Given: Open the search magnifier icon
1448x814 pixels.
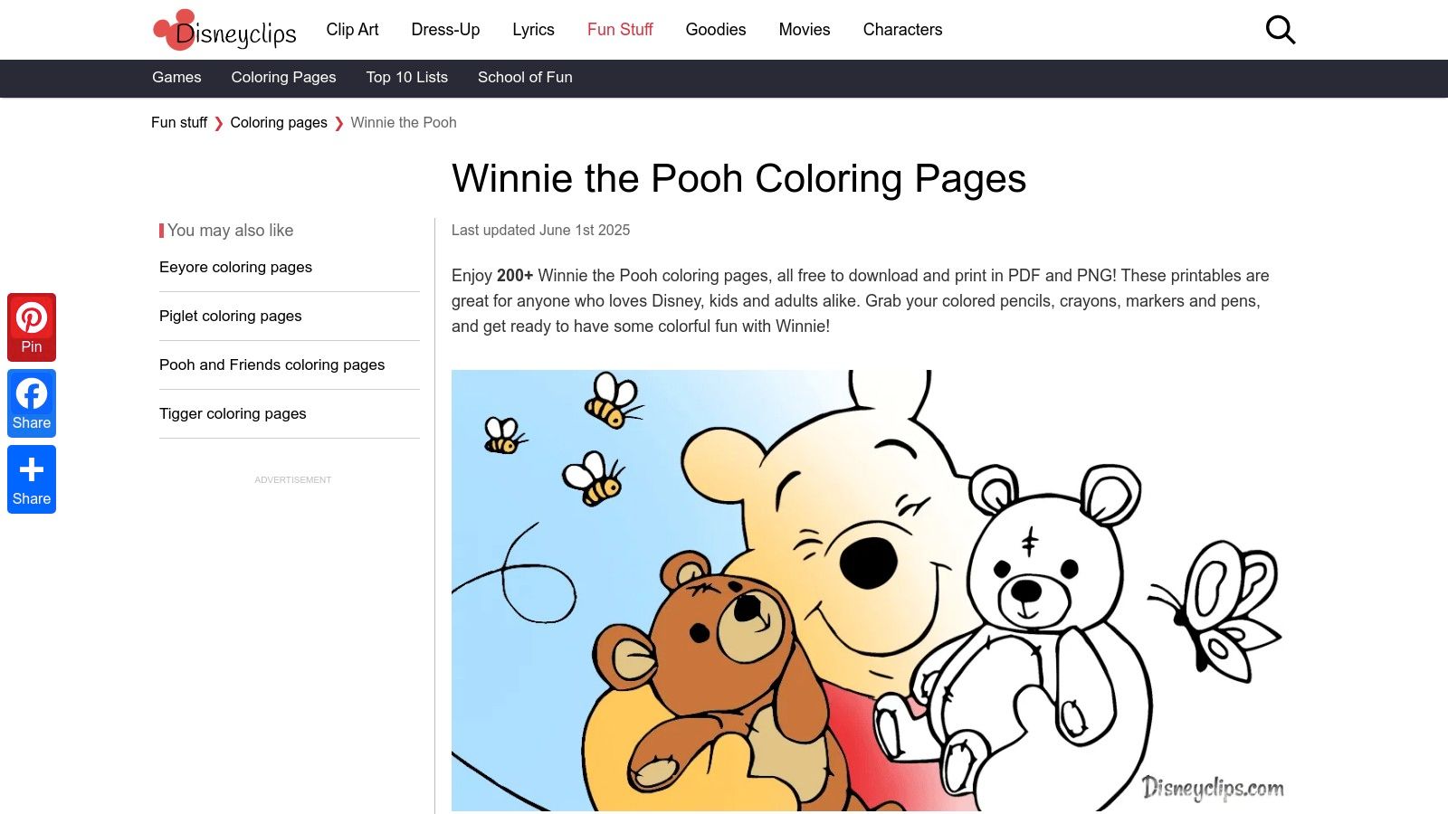Looking at the screenshot, I should [1281, 30].
